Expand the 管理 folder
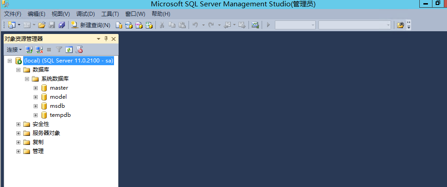This screenshot has height=187, width=447. (x=18, y=152)
